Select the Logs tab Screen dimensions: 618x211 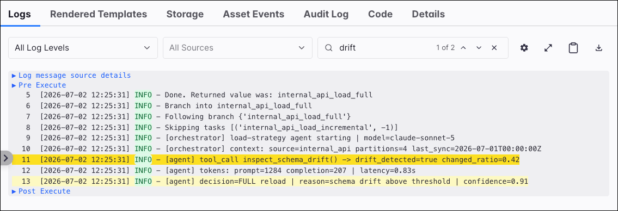20,14
